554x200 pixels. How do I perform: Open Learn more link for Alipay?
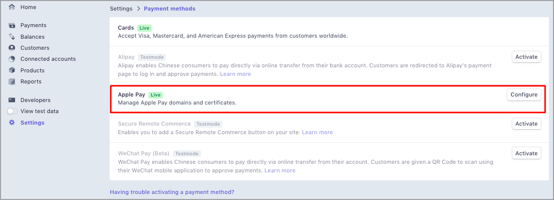point(235,74)
